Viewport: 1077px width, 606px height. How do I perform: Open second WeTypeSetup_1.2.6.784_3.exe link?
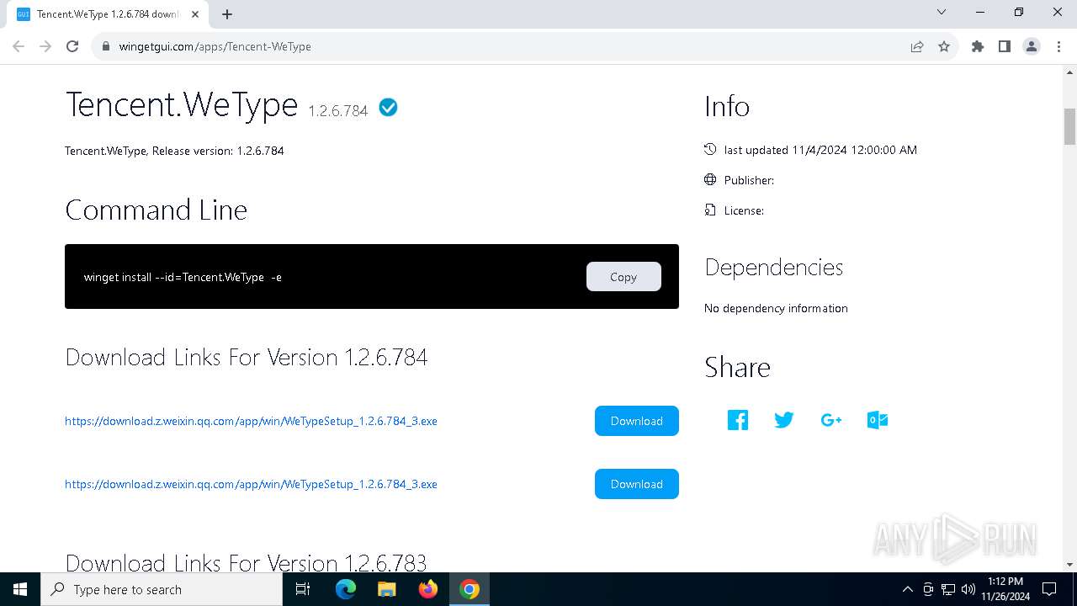tap(251, 484)
